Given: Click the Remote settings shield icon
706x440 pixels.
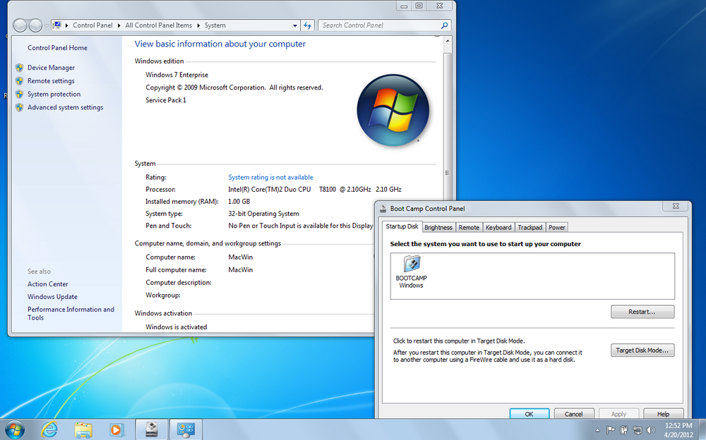Looking at the screenshot, I should pyautogui.click(x=19, y=81).
